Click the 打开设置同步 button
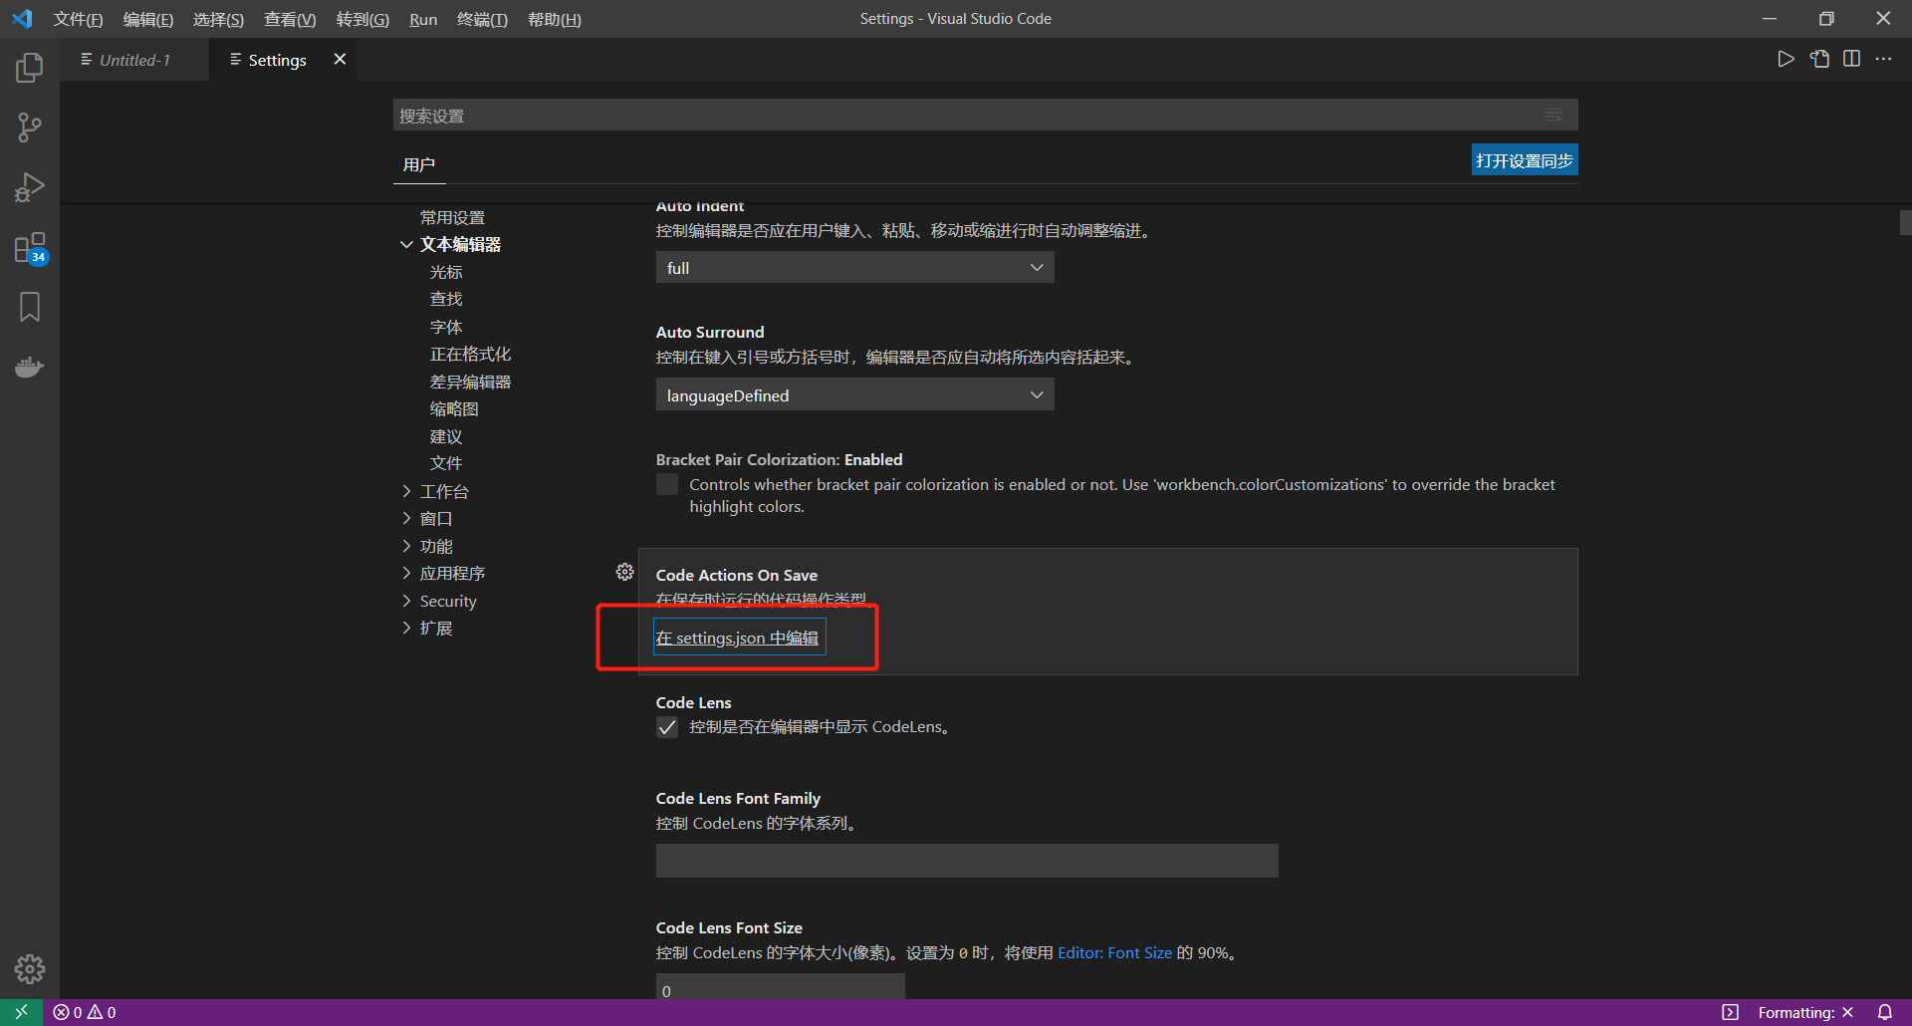 click(x=1525, y=160)
